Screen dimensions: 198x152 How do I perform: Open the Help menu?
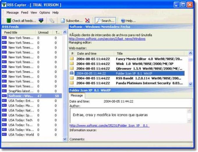coord(55,12)
